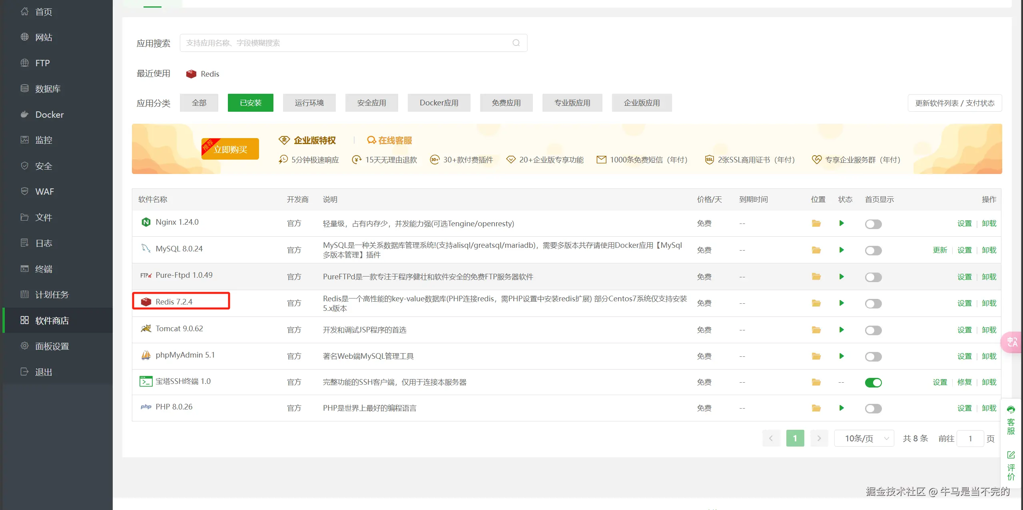Click 卸载 link for Nginx
1023x510 pixels.
[x=989, y=223]
